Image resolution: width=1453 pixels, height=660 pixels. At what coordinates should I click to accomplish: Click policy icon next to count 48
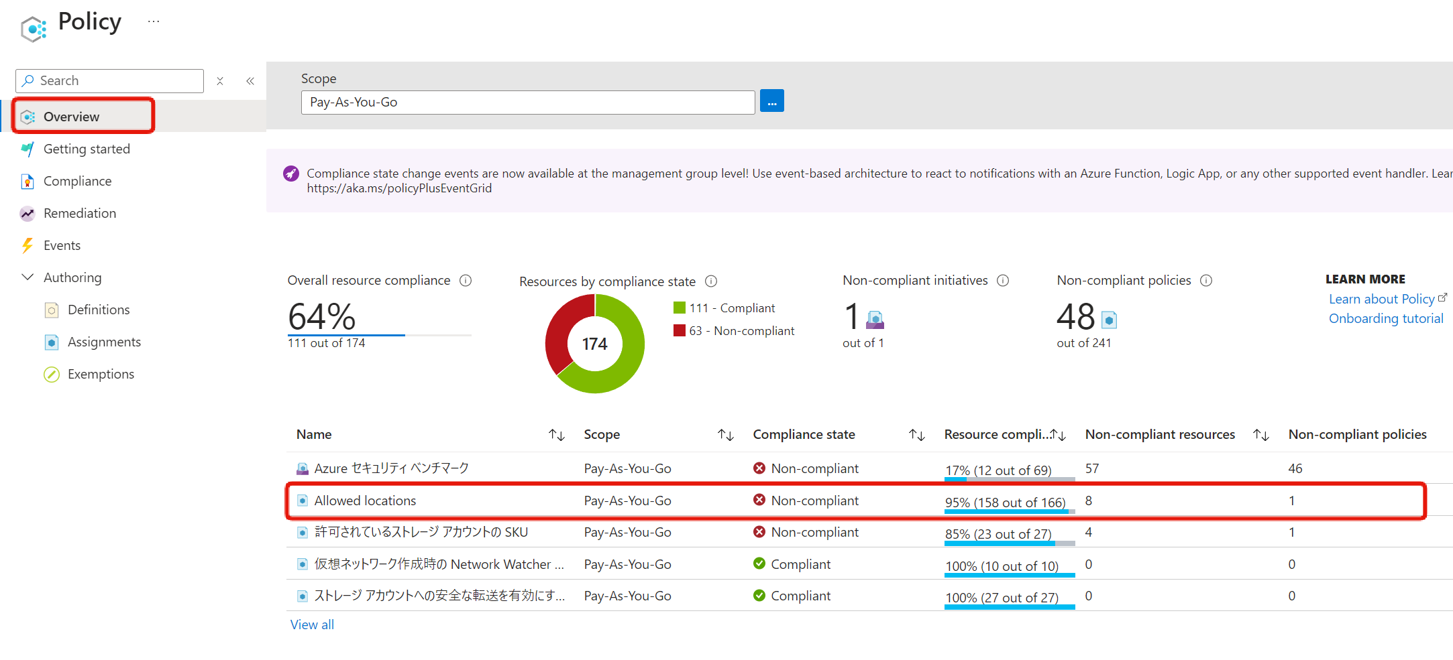(1110, 320)
